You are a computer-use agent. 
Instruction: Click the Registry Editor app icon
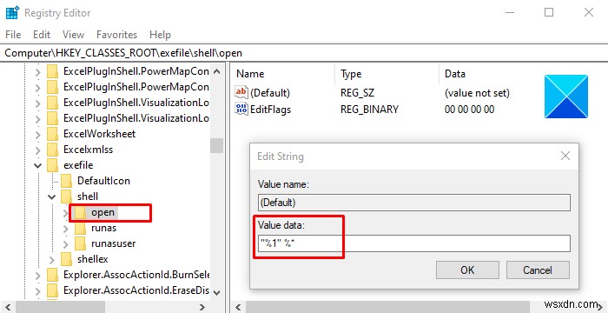click(x=12, y=12)
